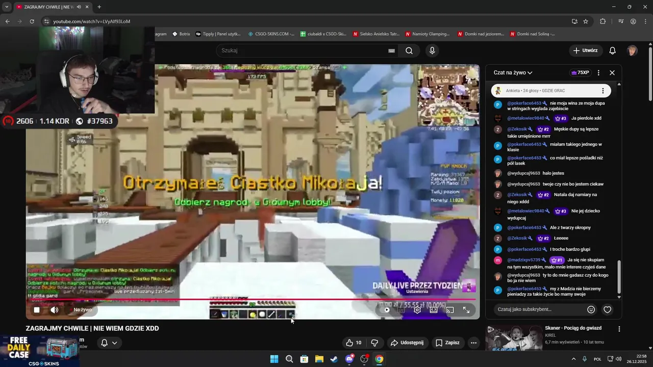Click the YouTube page vertical scrollbar

pos(650,74)
